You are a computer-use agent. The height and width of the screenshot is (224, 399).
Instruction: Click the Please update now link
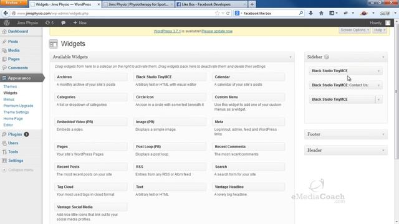pyautogui.click(x=217, y=31)
